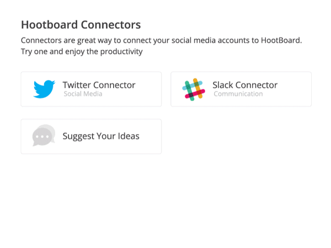Click the Social Media subtitle under Twitter
This screenshot has width=331, height=248.
point(83,94)
